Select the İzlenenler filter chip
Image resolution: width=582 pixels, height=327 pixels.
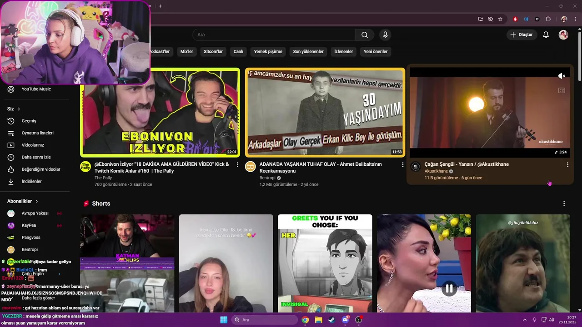(344, 52)
